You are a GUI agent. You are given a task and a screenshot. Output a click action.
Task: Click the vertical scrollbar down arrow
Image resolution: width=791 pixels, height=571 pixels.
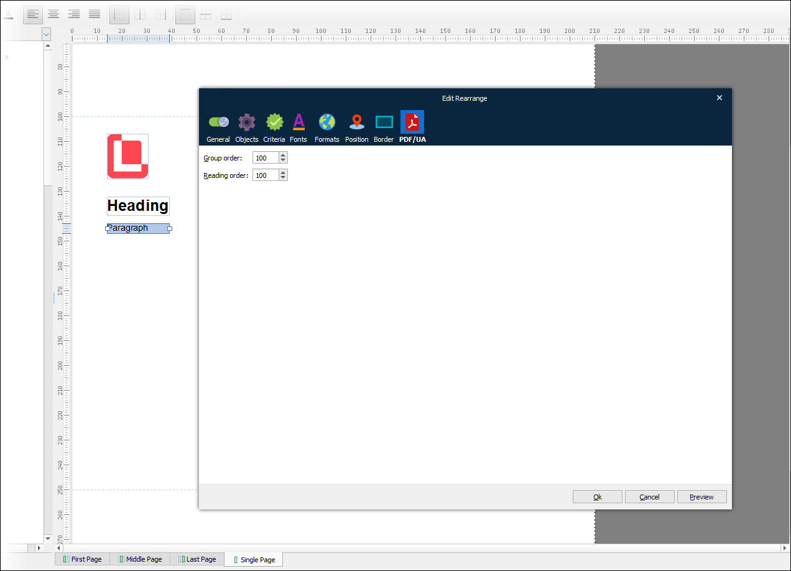pos(48,539)
